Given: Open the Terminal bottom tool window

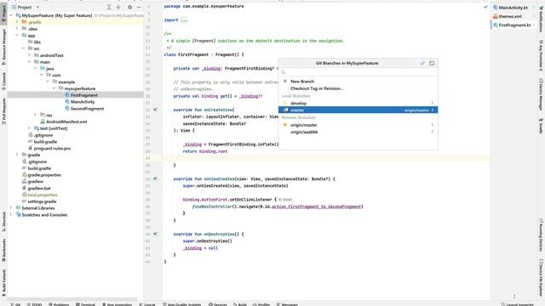Looking at the screenshot, I should [x=85, y=304].
